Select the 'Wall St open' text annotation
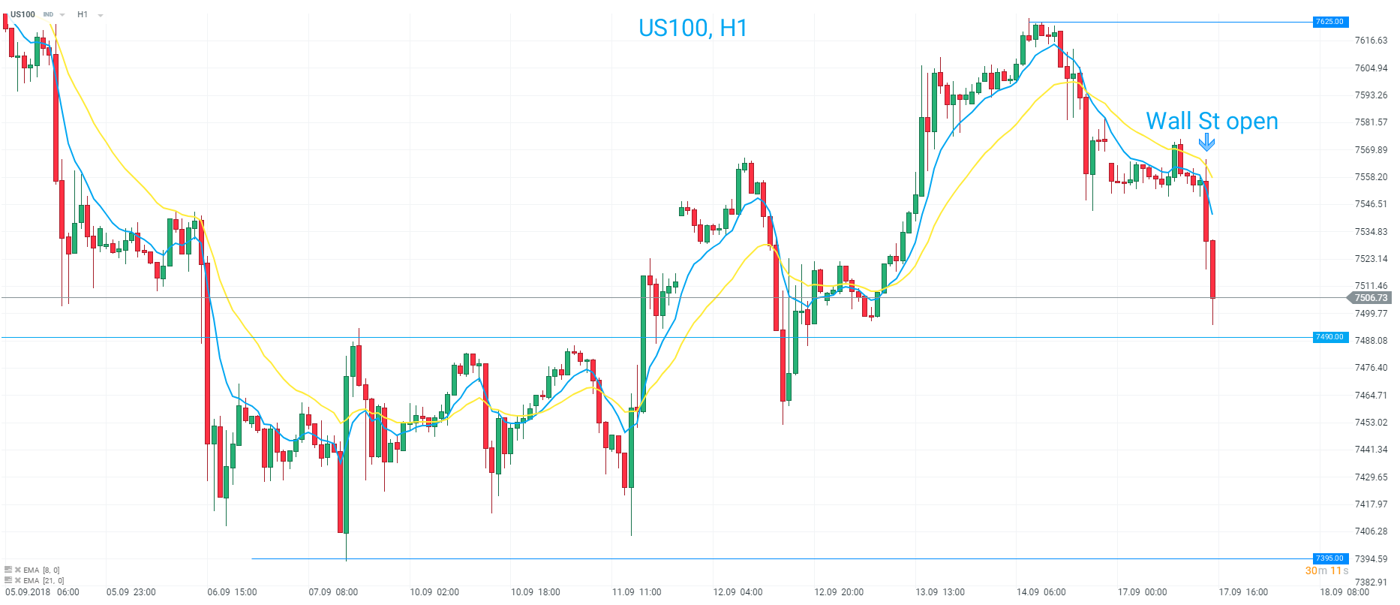 coord(1212,122)
